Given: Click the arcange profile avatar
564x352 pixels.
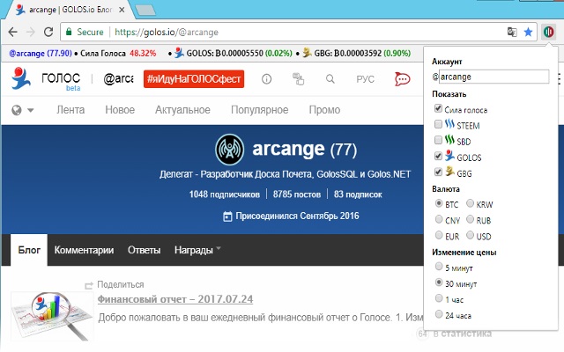Looking at the screenshot, I should [x=229, y=149].
